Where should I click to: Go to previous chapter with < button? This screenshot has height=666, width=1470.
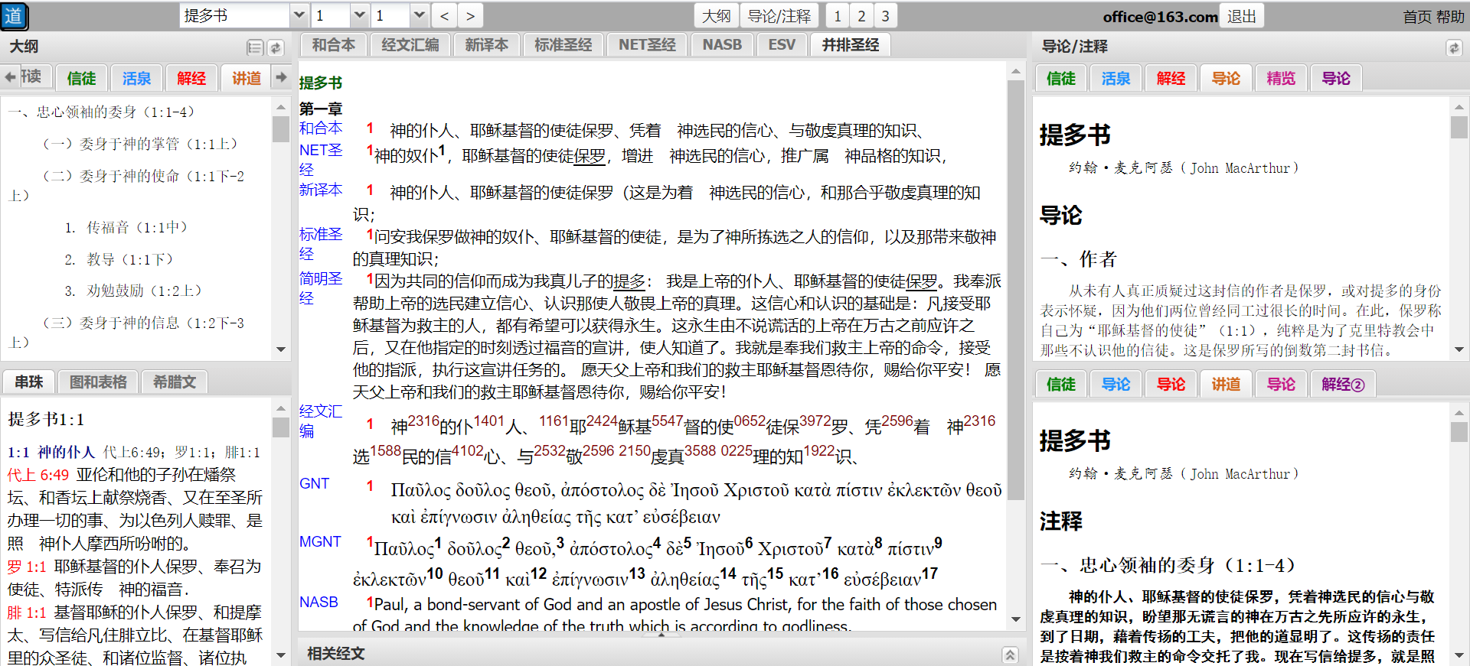[x=445, y=16]
